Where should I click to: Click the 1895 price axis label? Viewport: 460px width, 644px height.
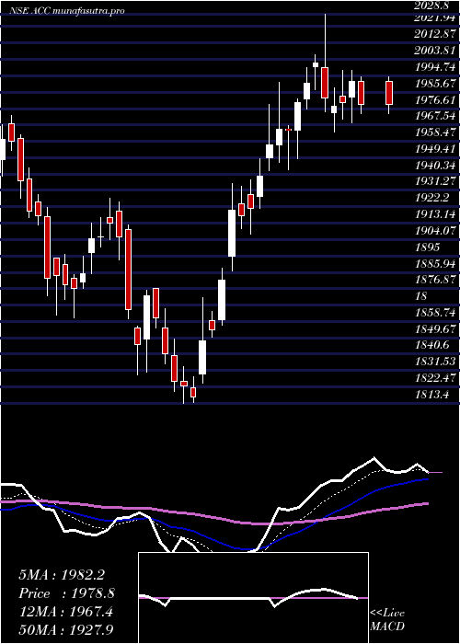427,247
